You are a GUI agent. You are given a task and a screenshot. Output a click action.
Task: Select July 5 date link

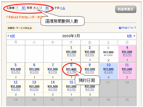(16, 65)
